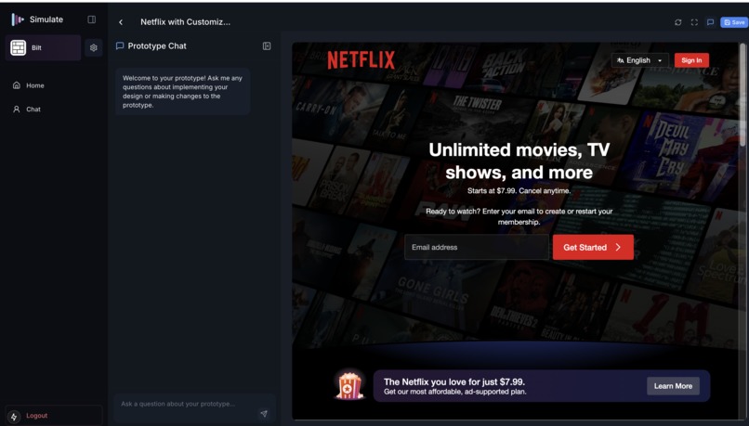Click the Save button
Viewport: 749px width, 426px height.
734,22
